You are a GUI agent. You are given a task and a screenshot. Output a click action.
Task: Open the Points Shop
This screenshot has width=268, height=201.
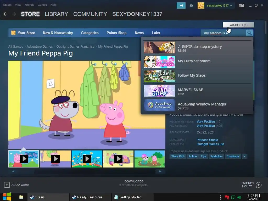click(x=116, y=33)
